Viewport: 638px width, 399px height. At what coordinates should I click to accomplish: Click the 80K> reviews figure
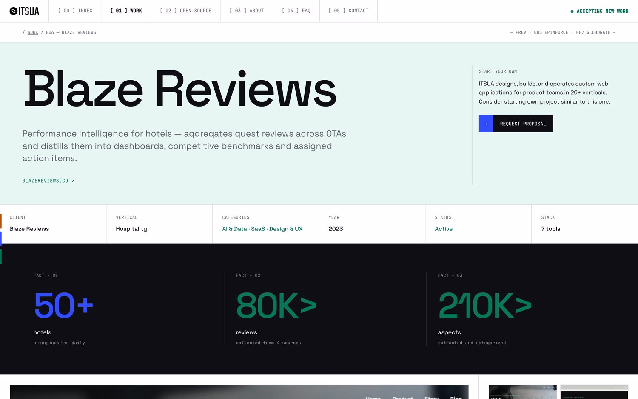276,305
